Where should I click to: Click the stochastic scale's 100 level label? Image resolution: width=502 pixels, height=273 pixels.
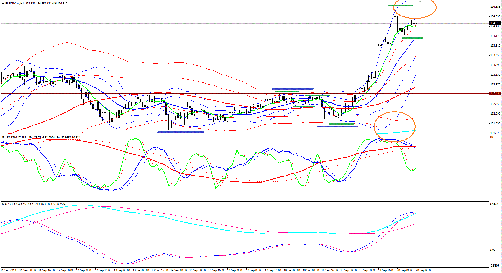click(x=492, y=137)
